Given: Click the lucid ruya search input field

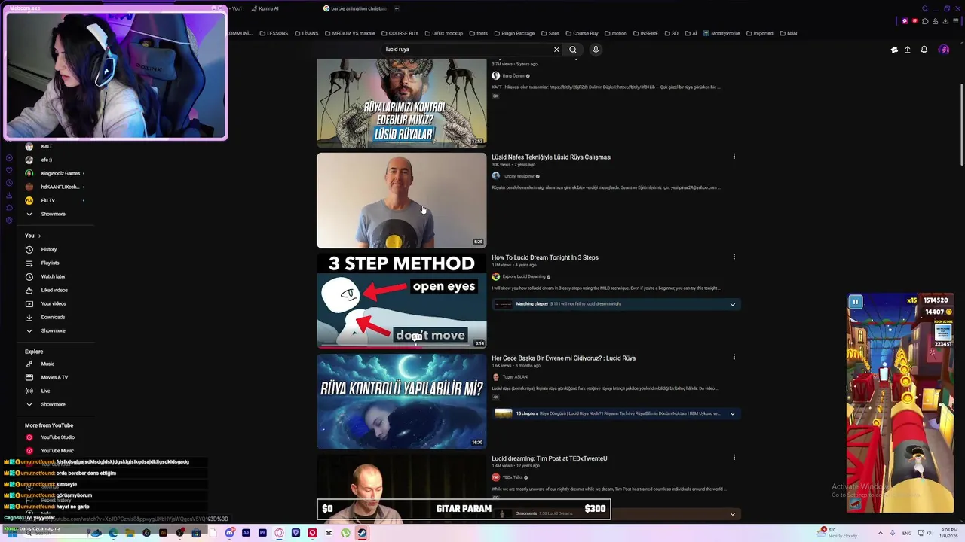Looking at the screenshot, I should (x=466, y=50).
